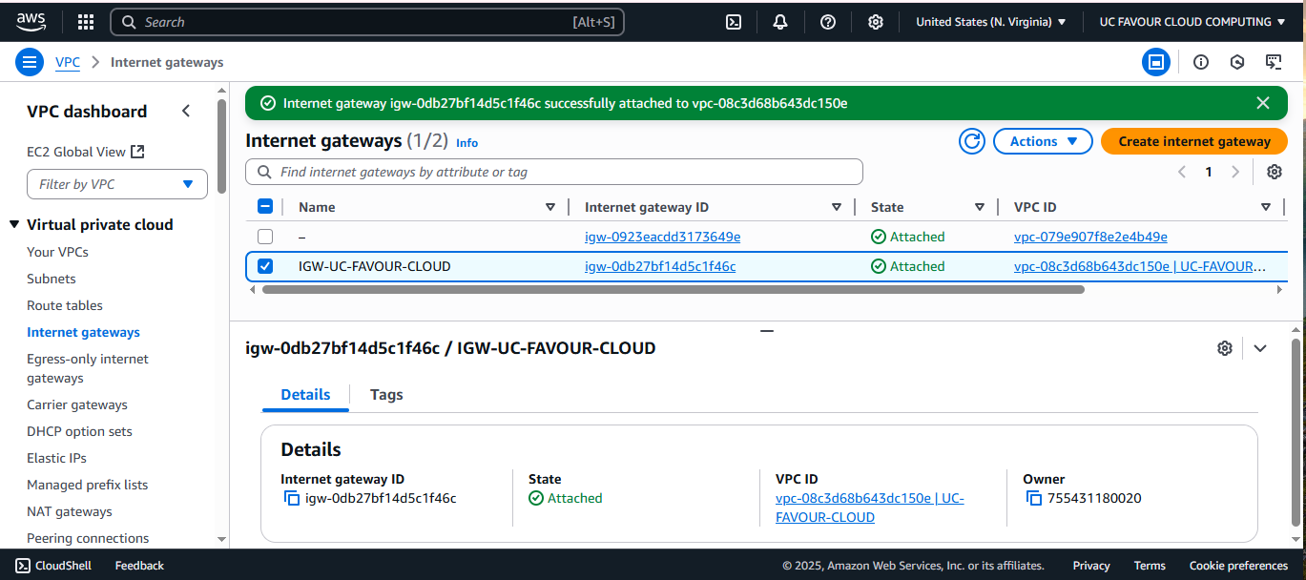Refresh the internet gateways list
This screenshot has height=580, width=1306.
pos(972,141)
